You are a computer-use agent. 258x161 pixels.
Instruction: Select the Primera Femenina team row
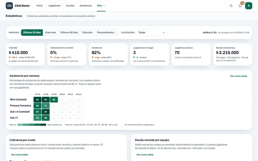[21, 106]
